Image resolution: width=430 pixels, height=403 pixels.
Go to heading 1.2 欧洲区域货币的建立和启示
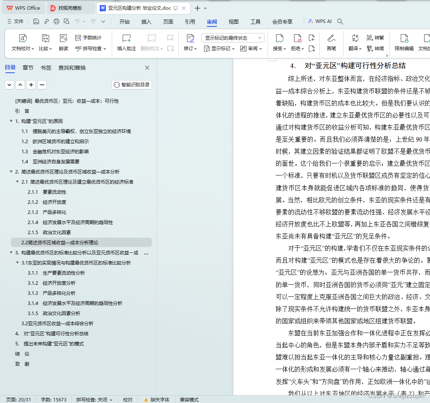[x=55, y=141]
